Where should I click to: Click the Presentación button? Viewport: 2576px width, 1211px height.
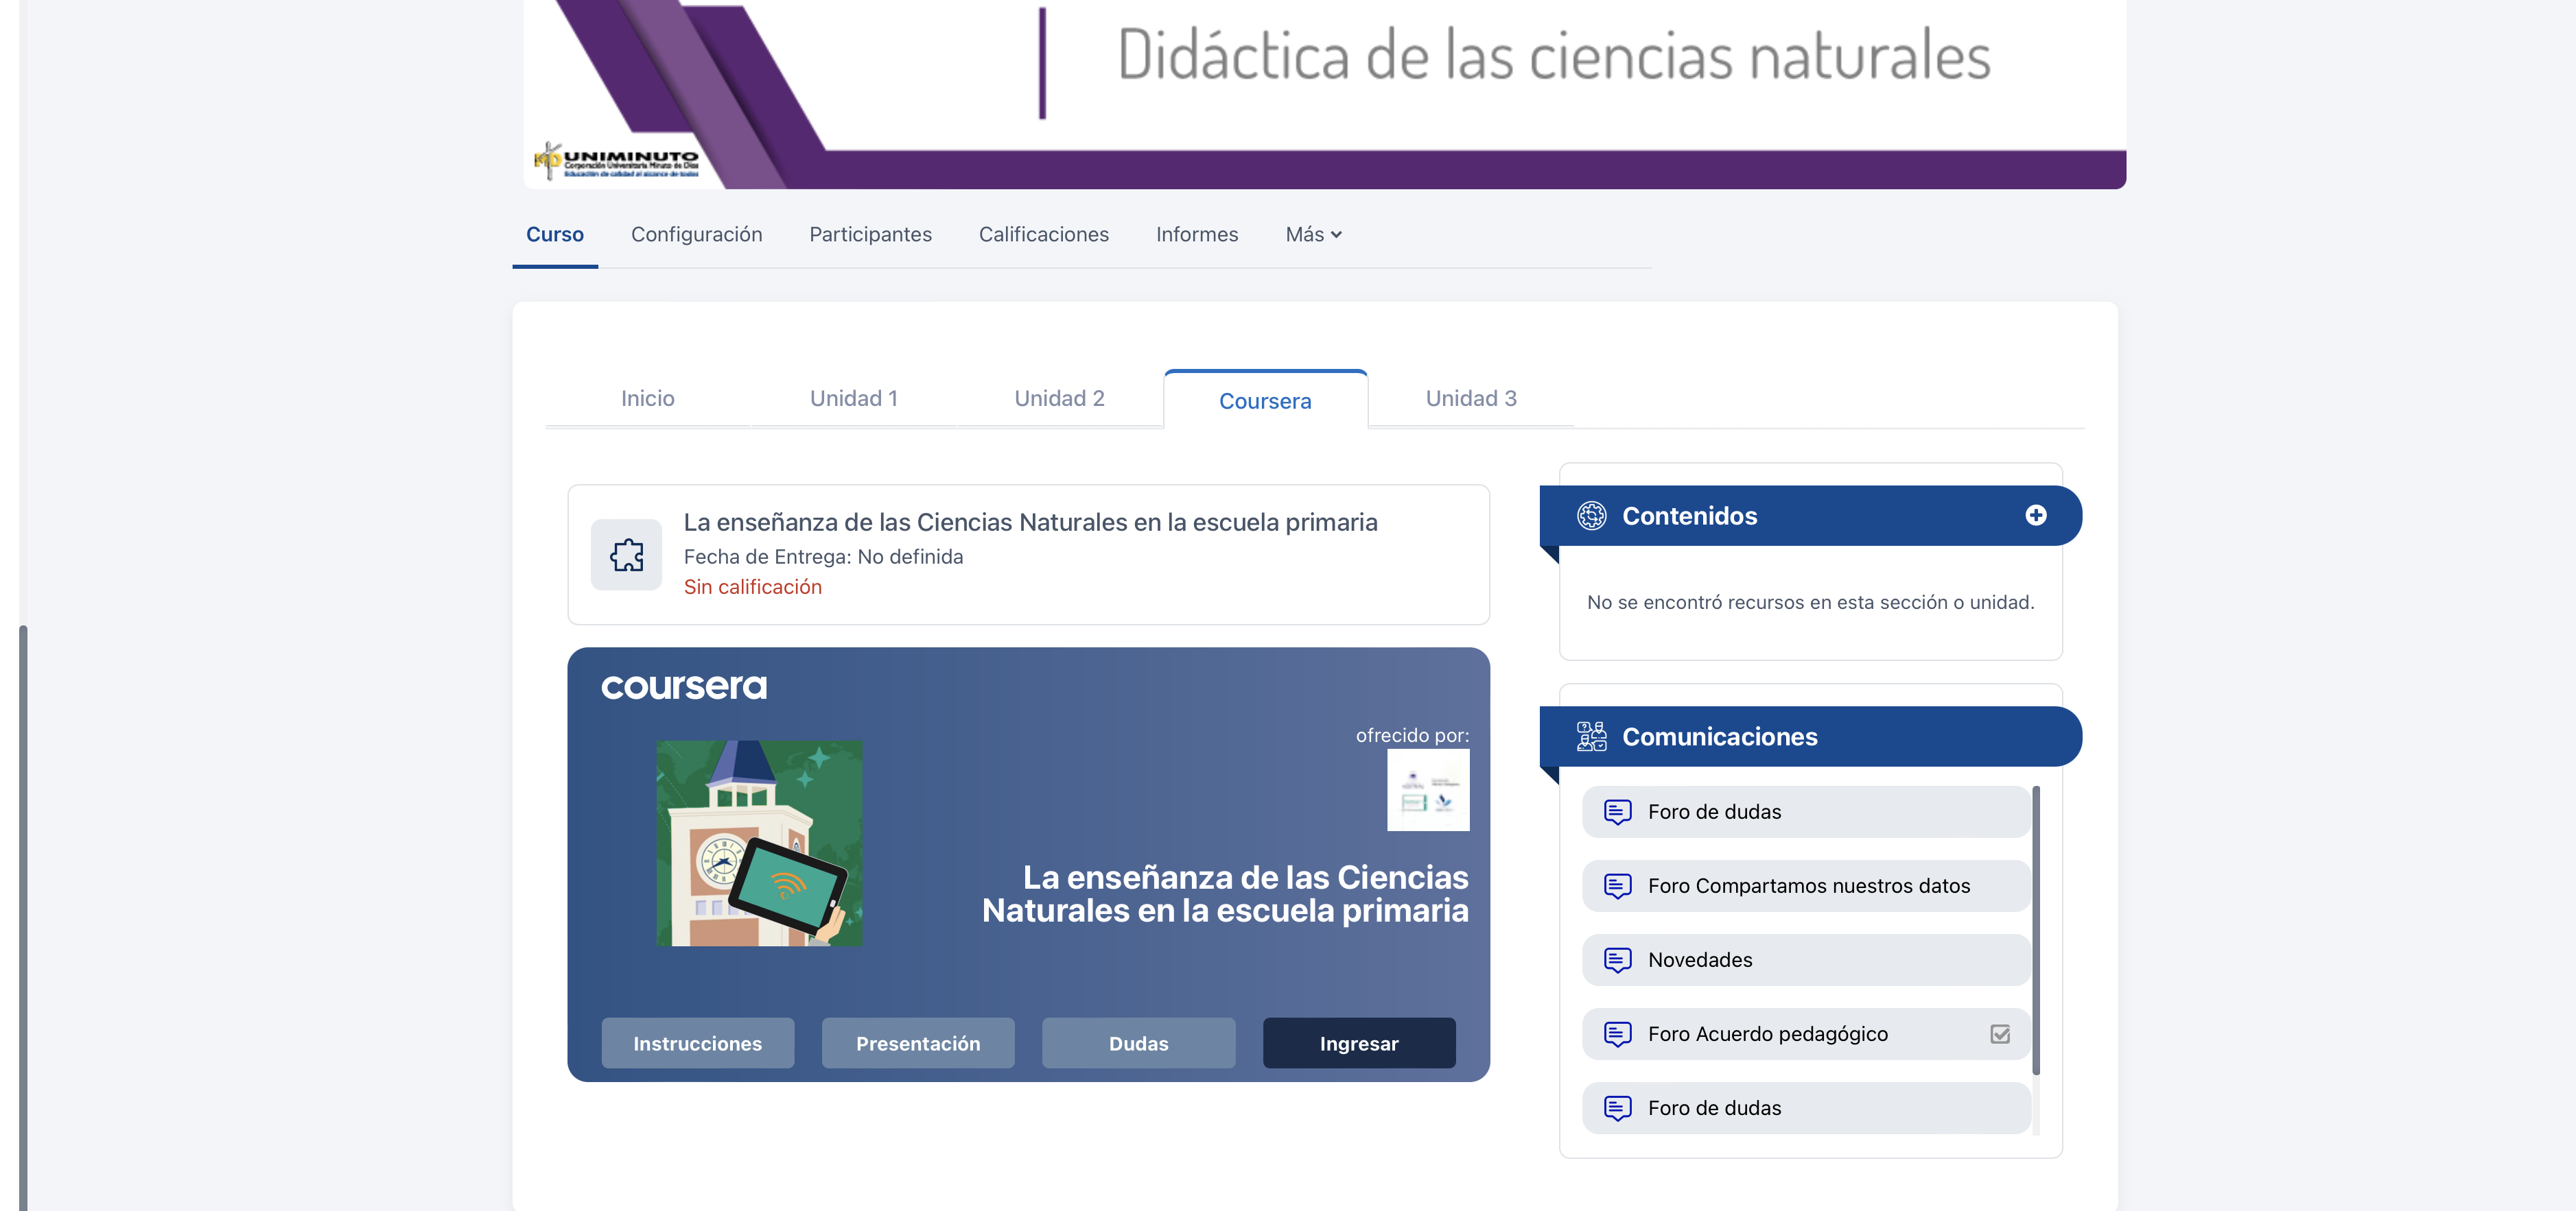point(917,1043)
